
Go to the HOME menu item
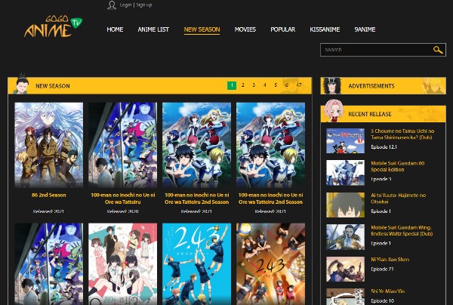[x=115, y=29]
